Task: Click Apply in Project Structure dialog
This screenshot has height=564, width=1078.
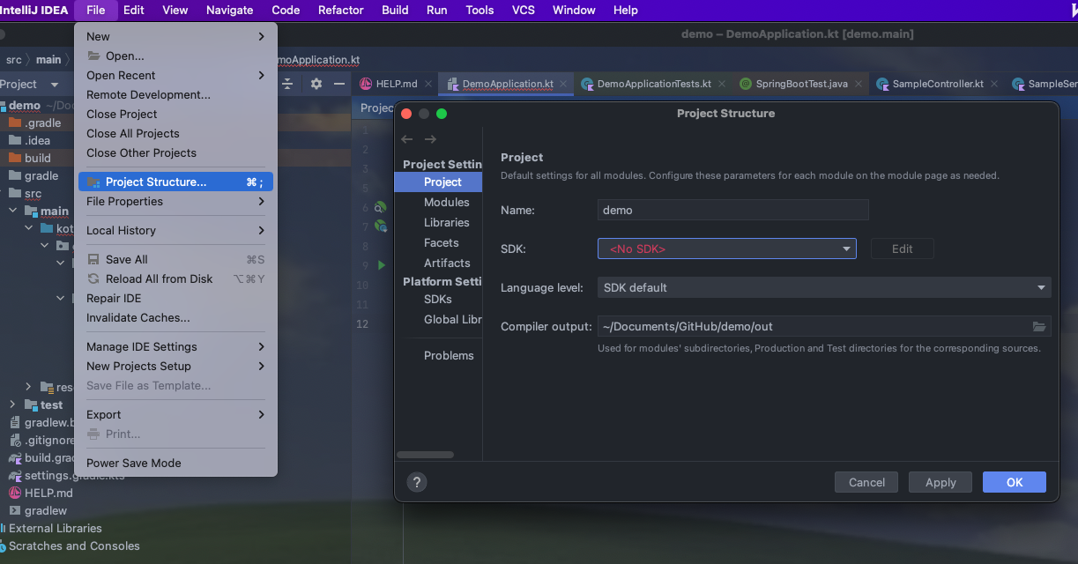Action: [940, 482]
